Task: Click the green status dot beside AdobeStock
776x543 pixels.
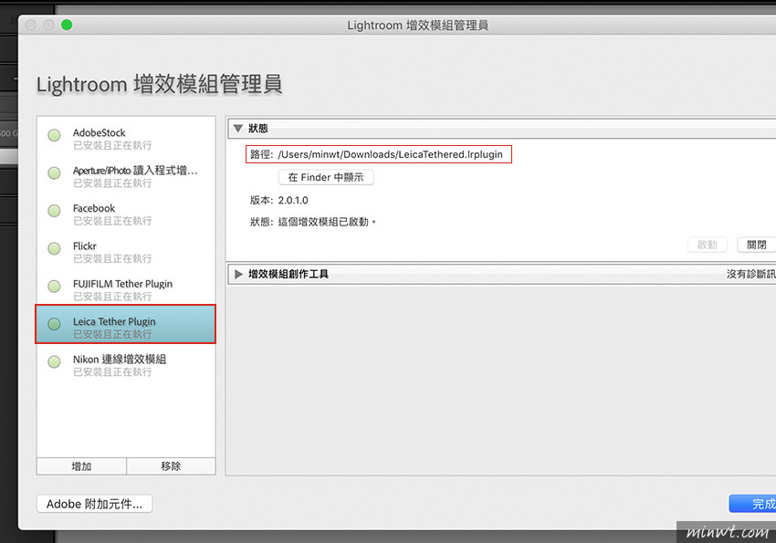Action: pyautogui.click(x=54, y=135)
